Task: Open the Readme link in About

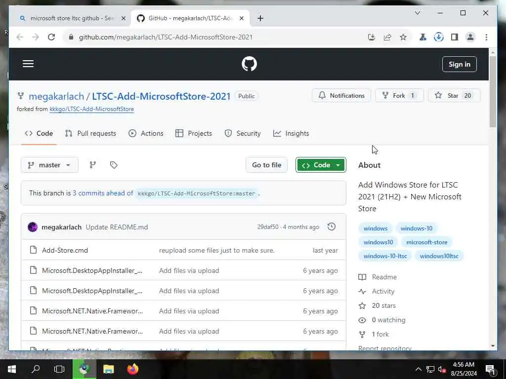Action: point(378,277)
